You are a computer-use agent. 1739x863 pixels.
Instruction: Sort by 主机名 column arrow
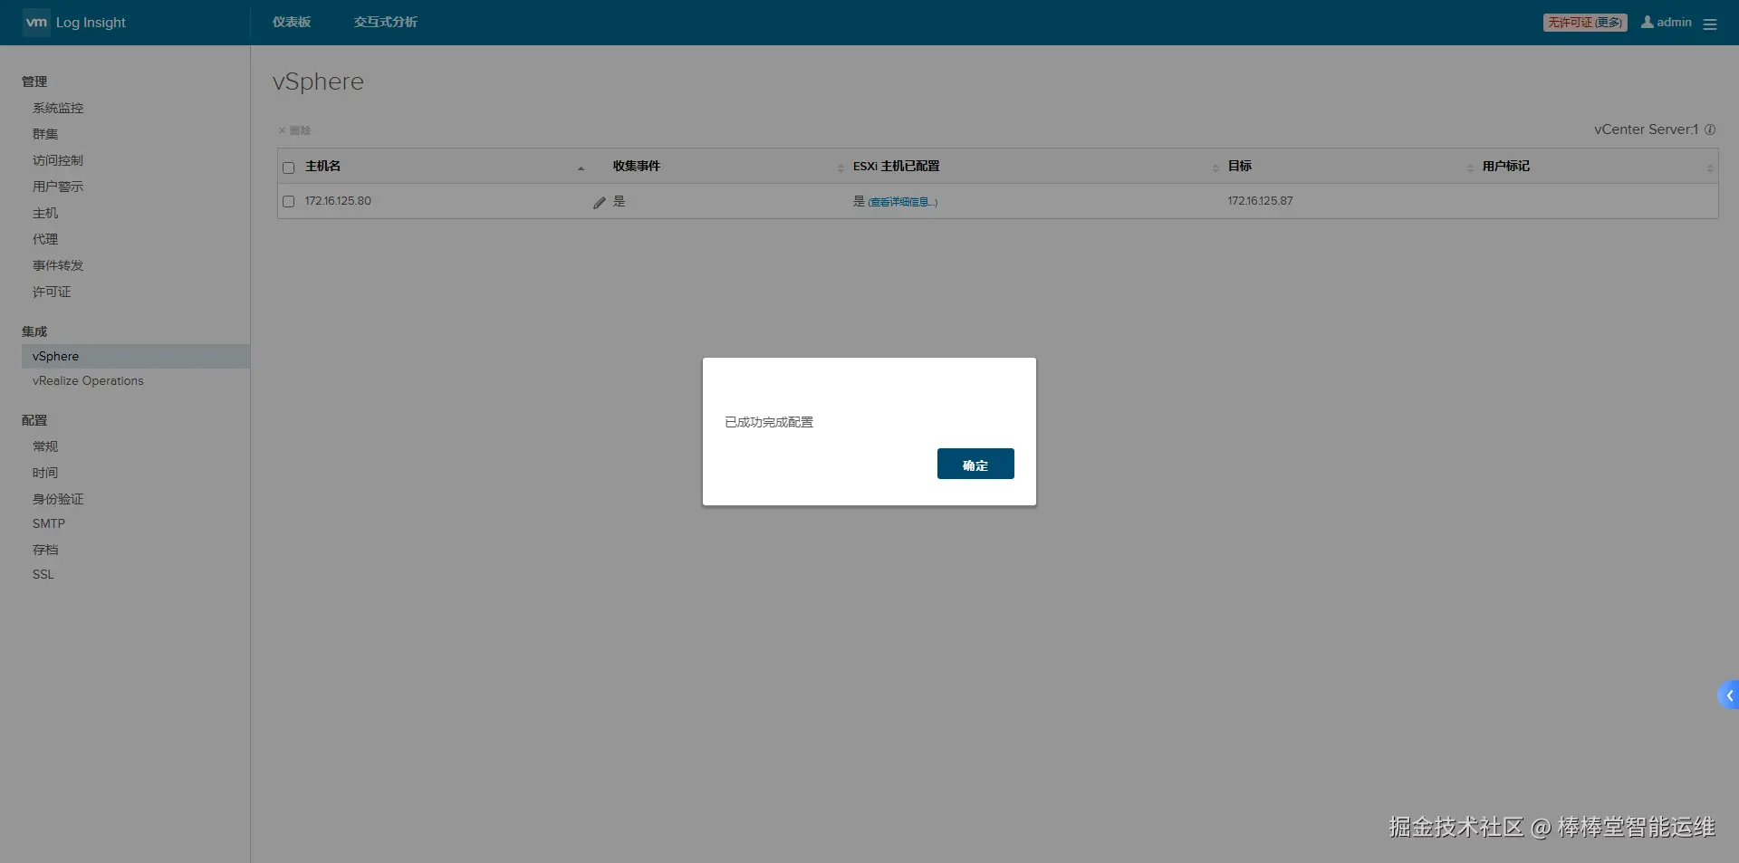[581, 168]
